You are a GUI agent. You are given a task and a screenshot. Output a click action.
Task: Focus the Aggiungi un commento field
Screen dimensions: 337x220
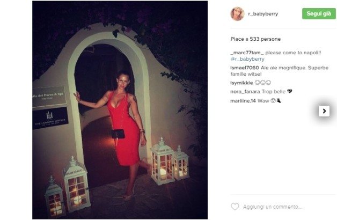(273, 207)
